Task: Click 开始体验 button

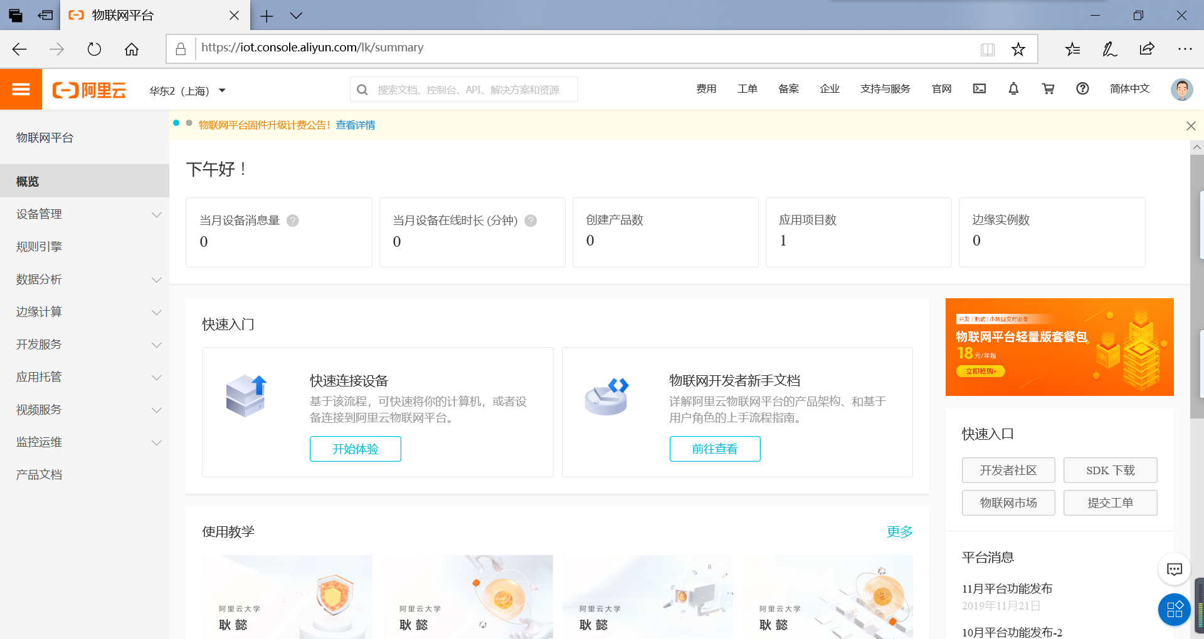Action: [356, 449]
